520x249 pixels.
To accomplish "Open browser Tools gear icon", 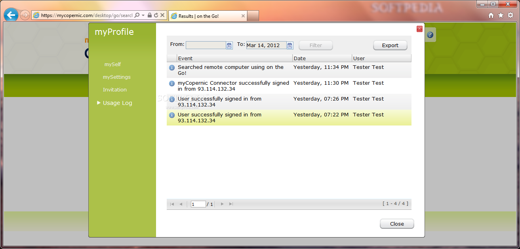I will pyautogui.click(x=510, y=15).
